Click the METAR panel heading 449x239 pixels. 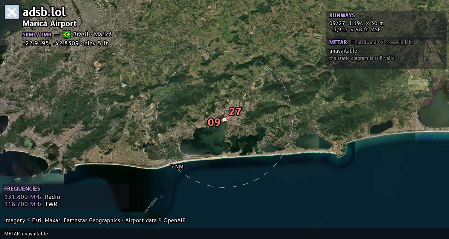click(338, 42)
